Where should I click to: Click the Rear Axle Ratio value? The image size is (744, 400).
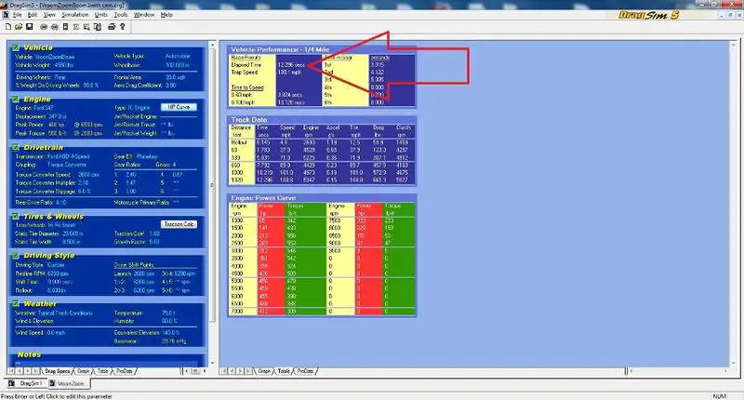(61, 202)
